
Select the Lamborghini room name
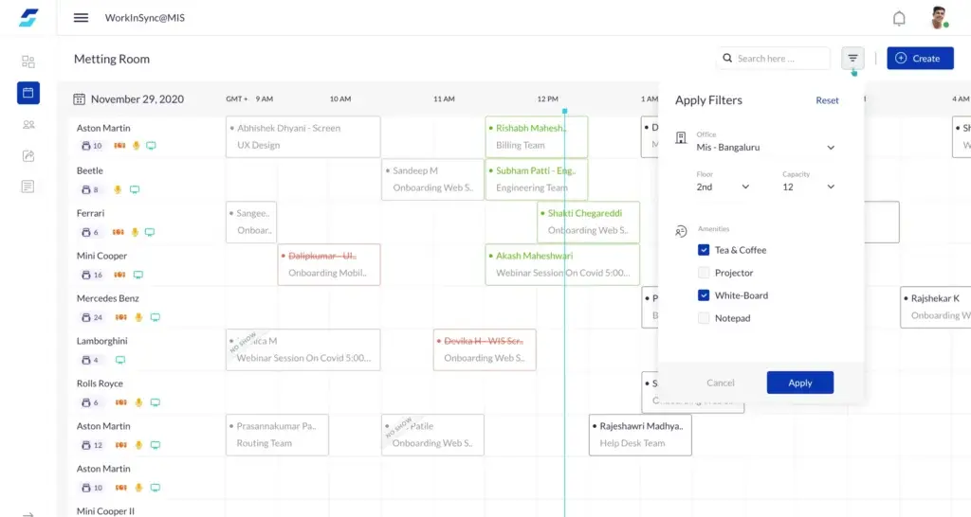point(101,341)
